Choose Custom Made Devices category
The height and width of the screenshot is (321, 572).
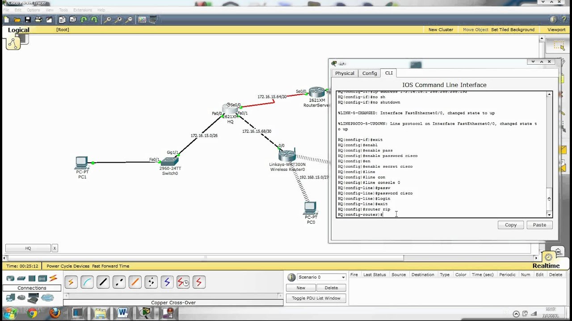[33, 298]
